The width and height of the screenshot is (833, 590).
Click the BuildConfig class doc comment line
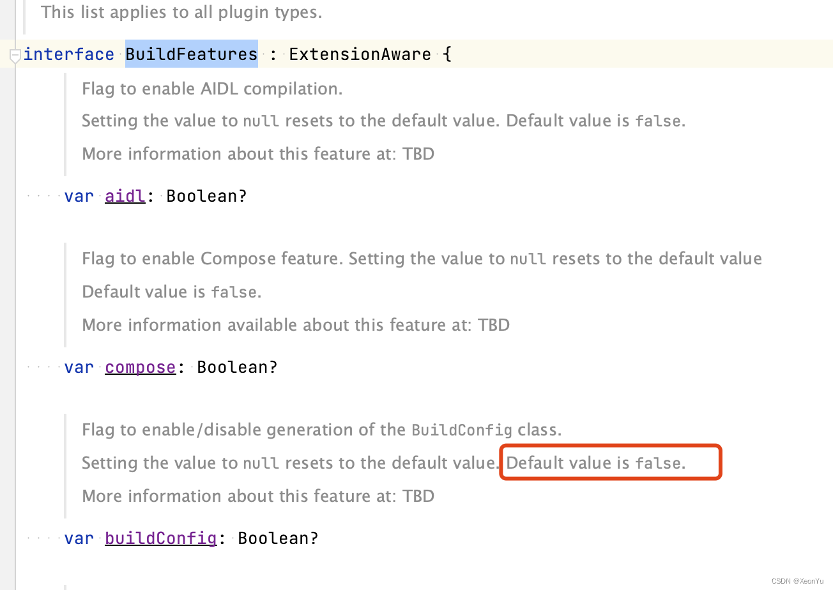pyautogui.click(x=322, y=430)
